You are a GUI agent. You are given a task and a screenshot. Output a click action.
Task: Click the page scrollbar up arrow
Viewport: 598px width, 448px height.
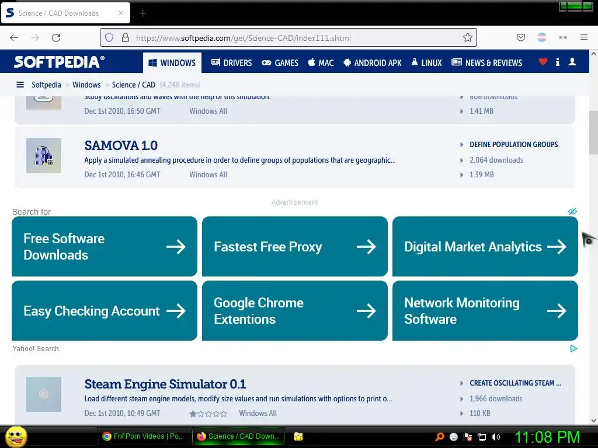[593, 54]
